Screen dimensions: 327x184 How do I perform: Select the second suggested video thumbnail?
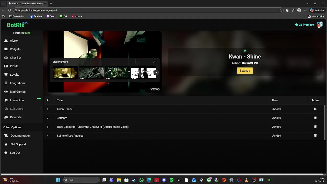(91, 73)
